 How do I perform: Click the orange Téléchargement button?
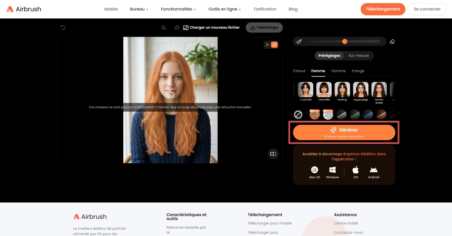pyautogui.click(x=383, y=9)
